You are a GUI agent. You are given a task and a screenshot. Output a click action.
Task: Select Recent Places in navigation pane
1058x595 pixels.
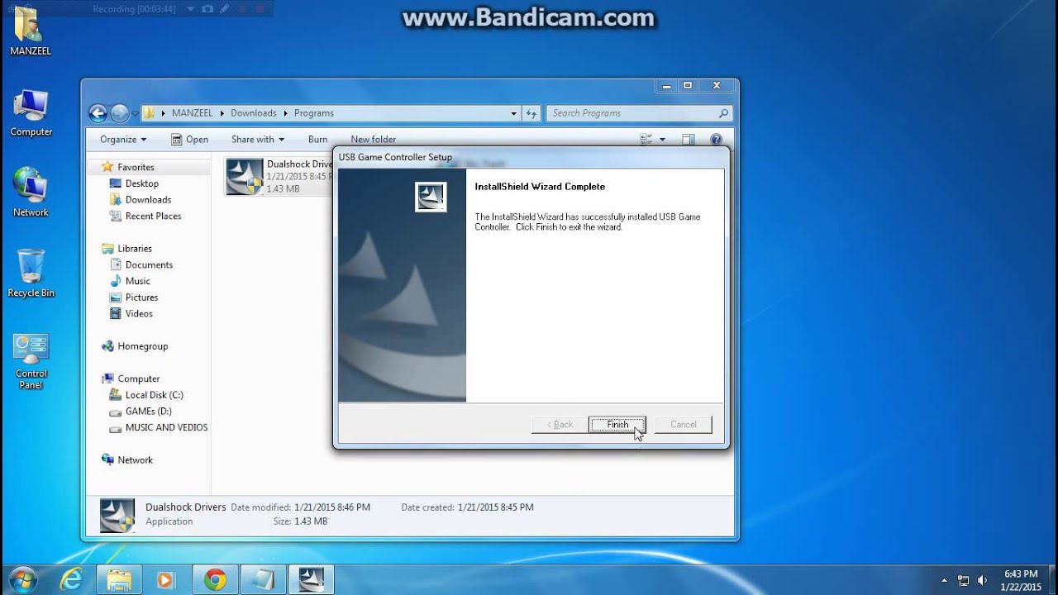pos(153,216)
